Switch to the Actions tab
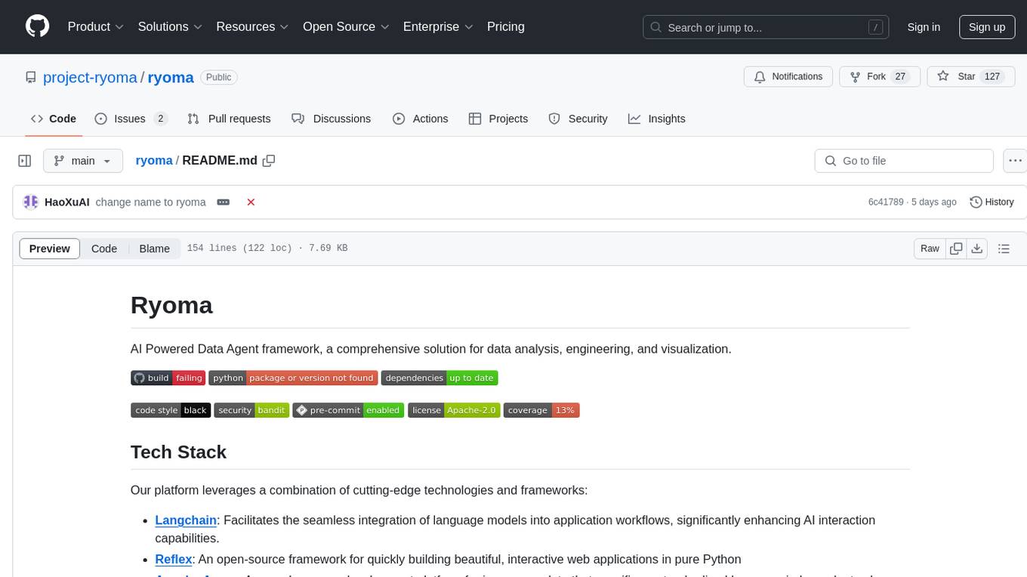Viewport: 1027px width, 577px height. click(x=421, y=119)
